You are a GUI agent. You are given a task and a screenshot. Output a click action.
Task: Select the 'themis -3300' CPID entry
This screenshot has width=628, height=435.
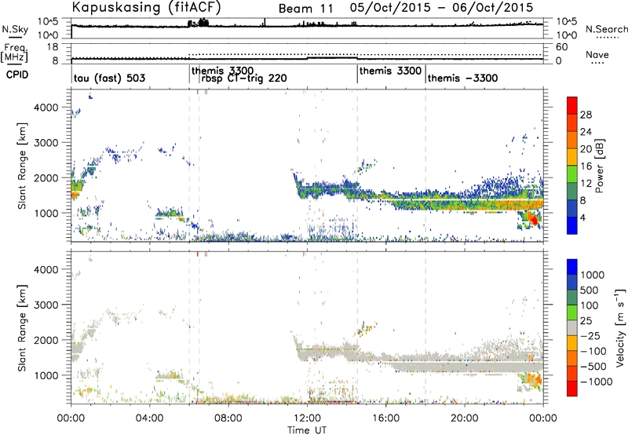[x=462, y=78]
